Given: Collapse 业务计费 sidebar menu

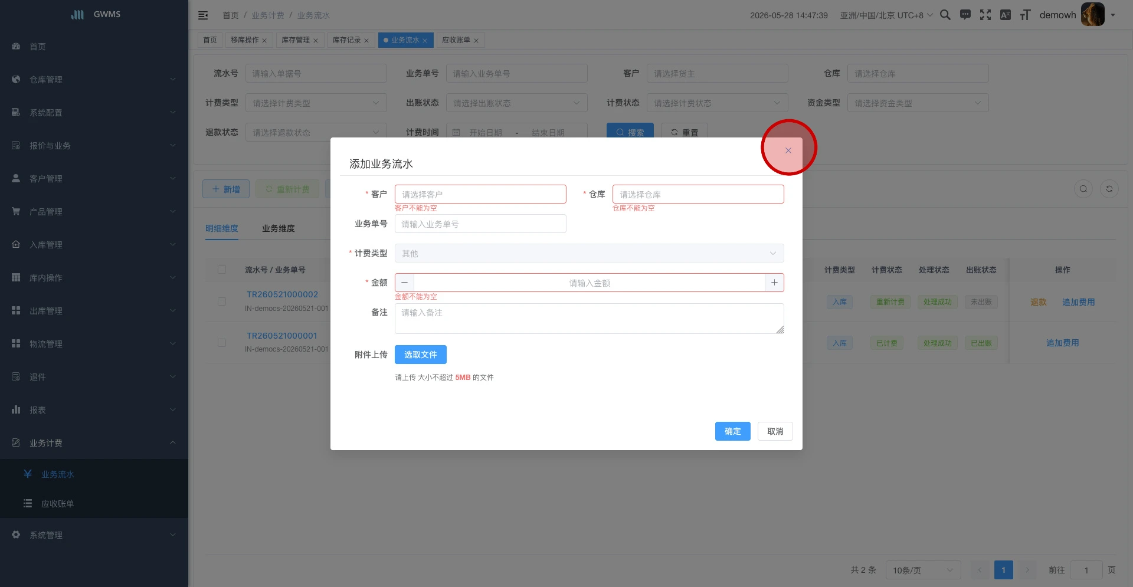Looking at the screenshot, I should pyautogui.click(x=94, y=443).
